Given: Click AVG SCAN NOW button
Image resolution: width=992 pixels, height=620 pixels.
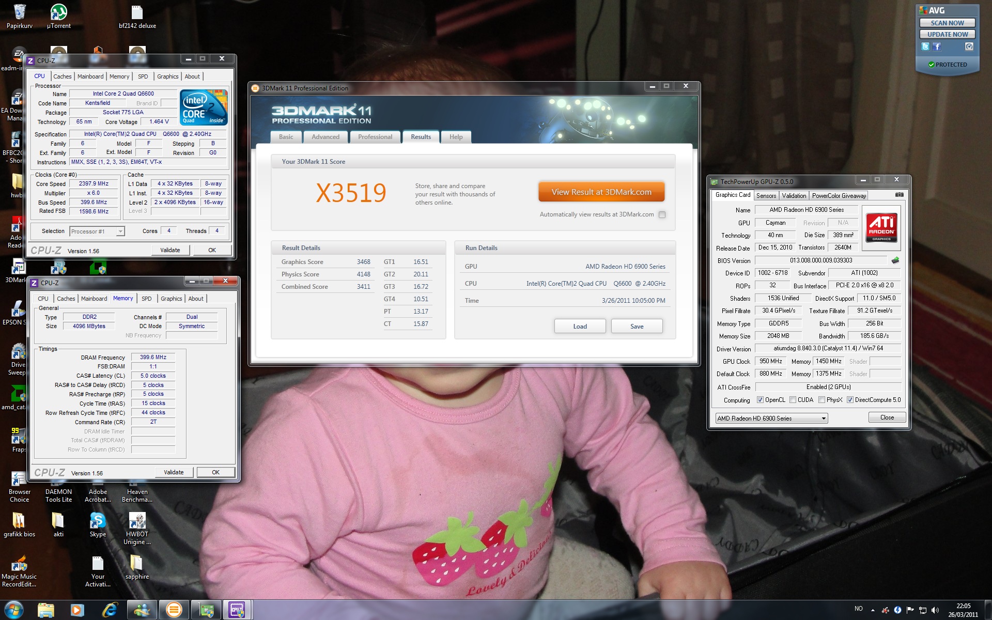Looking at the screenshot, I should pos(947,23).
